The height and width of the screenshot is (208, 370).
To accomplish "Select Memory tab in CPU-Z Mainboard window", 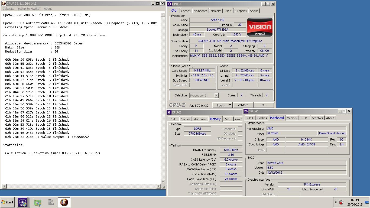I will [x=292, y=118].
